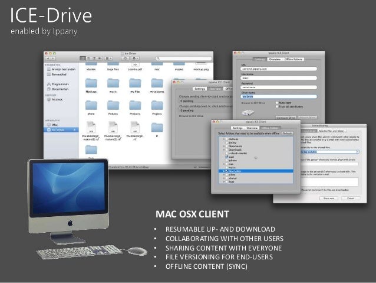The height and width of the screenshot is (283, 376).
Task: Toggle the Zoek offline folder checkbox
Action: click(227, 182)
